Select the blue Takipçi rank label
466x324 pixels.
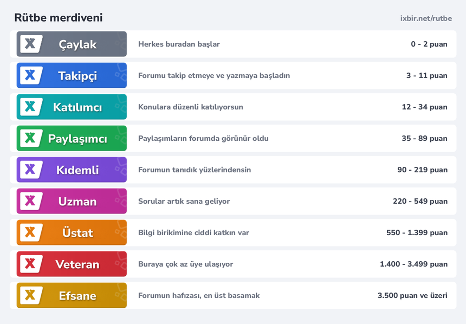(72, 75)
